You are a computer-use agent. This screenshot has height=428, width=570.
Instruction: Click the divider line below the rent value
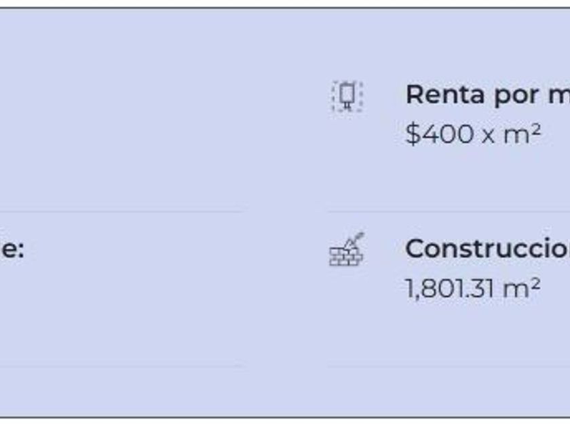point(448,211)
